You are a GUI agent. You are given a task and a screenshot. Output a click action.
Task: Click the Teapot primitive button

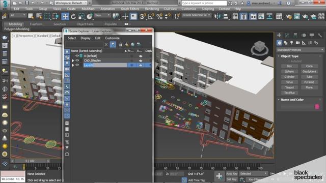[x=289, y=87]
